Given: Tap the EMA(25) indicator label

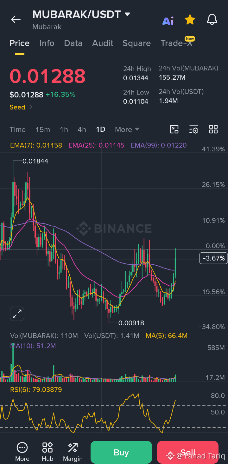Looking at the screenshot, I should 97,145.
